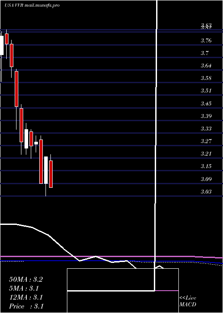Screen dimensions: 223x313
Task: Click the '<<Live MACD' label
Action: pyautogui.click(x=188, y=301)
